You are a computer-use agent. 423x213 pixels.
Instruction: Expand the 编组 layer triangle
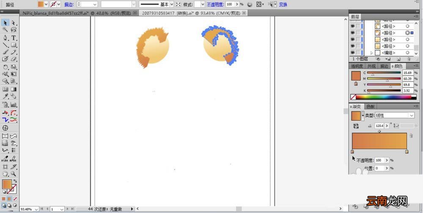[371, 53]
